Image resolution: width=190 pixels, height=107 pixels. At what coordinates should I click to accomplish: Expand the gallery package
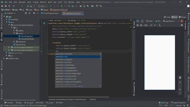coord(14,31)
